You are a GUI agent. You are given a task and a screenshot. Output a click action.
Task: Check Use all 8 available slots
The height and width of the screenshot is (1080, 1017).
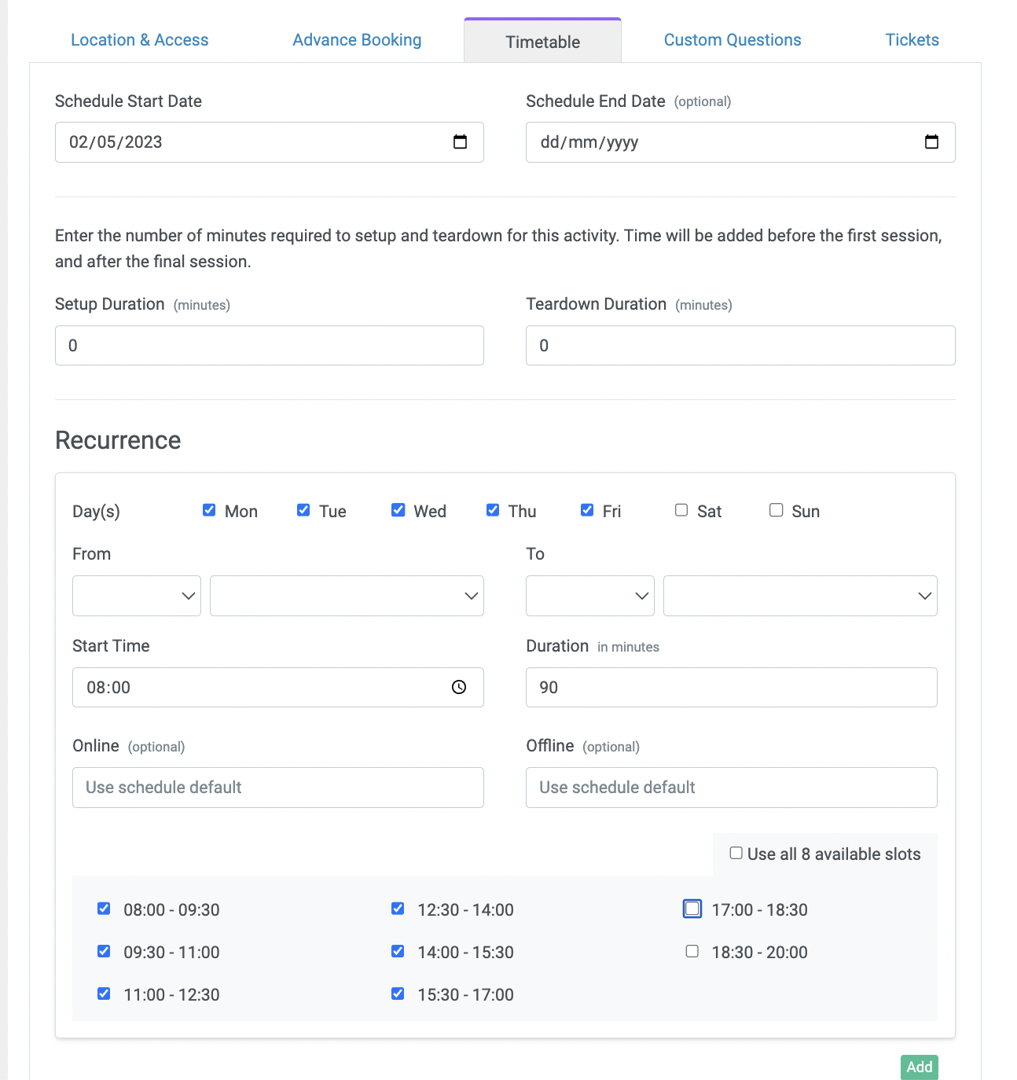pyautogui.click(x=736, y=853)
